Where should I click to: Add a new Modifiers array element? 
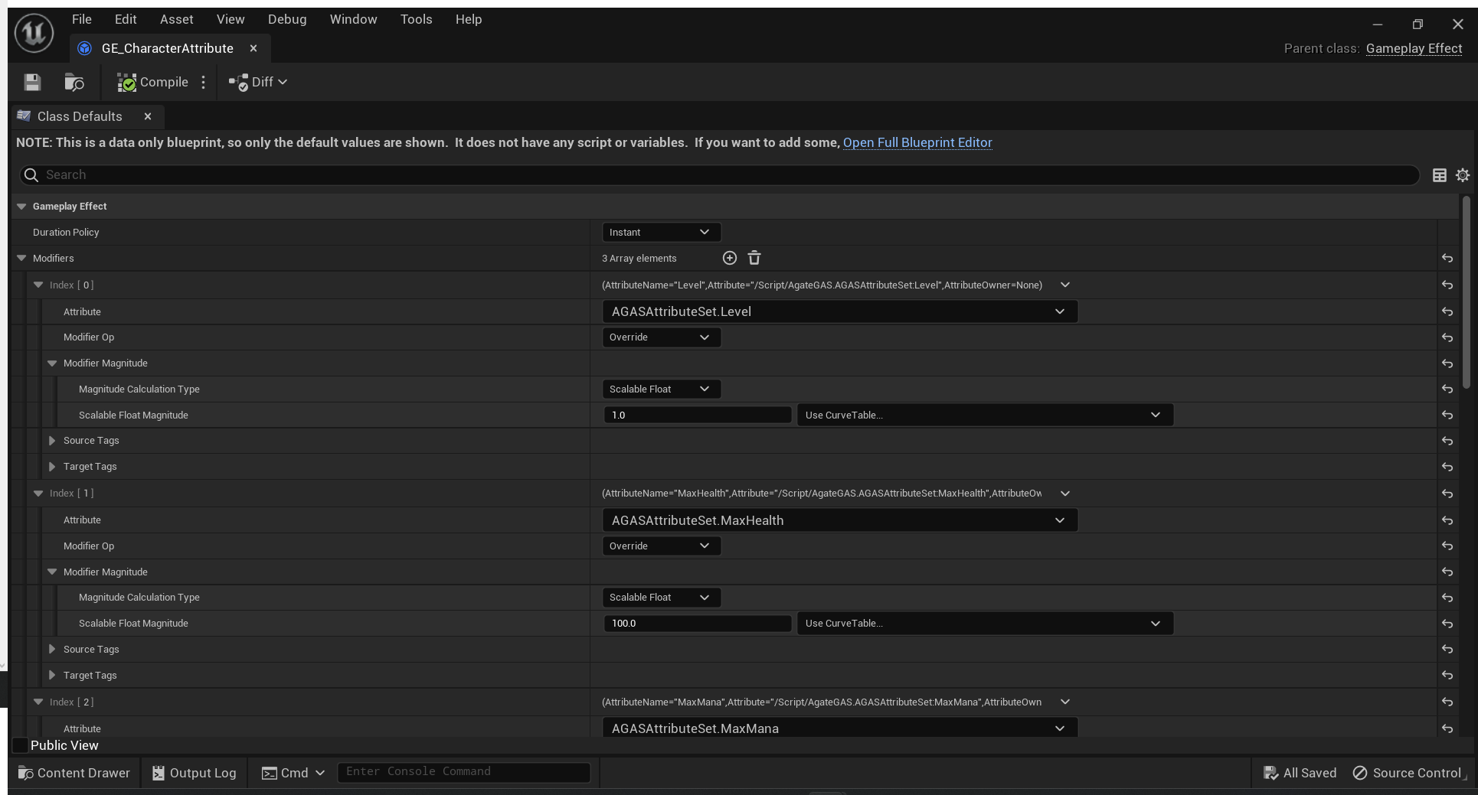730,258
